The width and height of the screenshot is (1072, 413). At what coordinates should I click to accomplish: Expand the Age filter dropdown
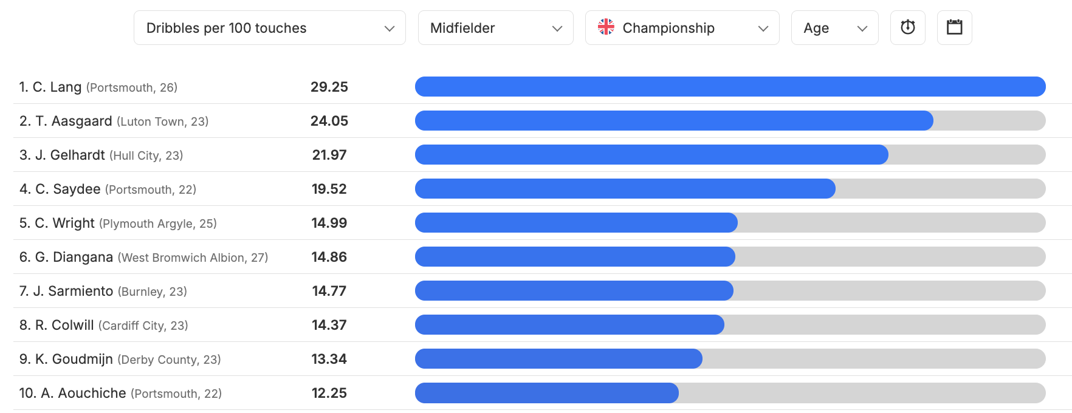click(x=834, y=27)
